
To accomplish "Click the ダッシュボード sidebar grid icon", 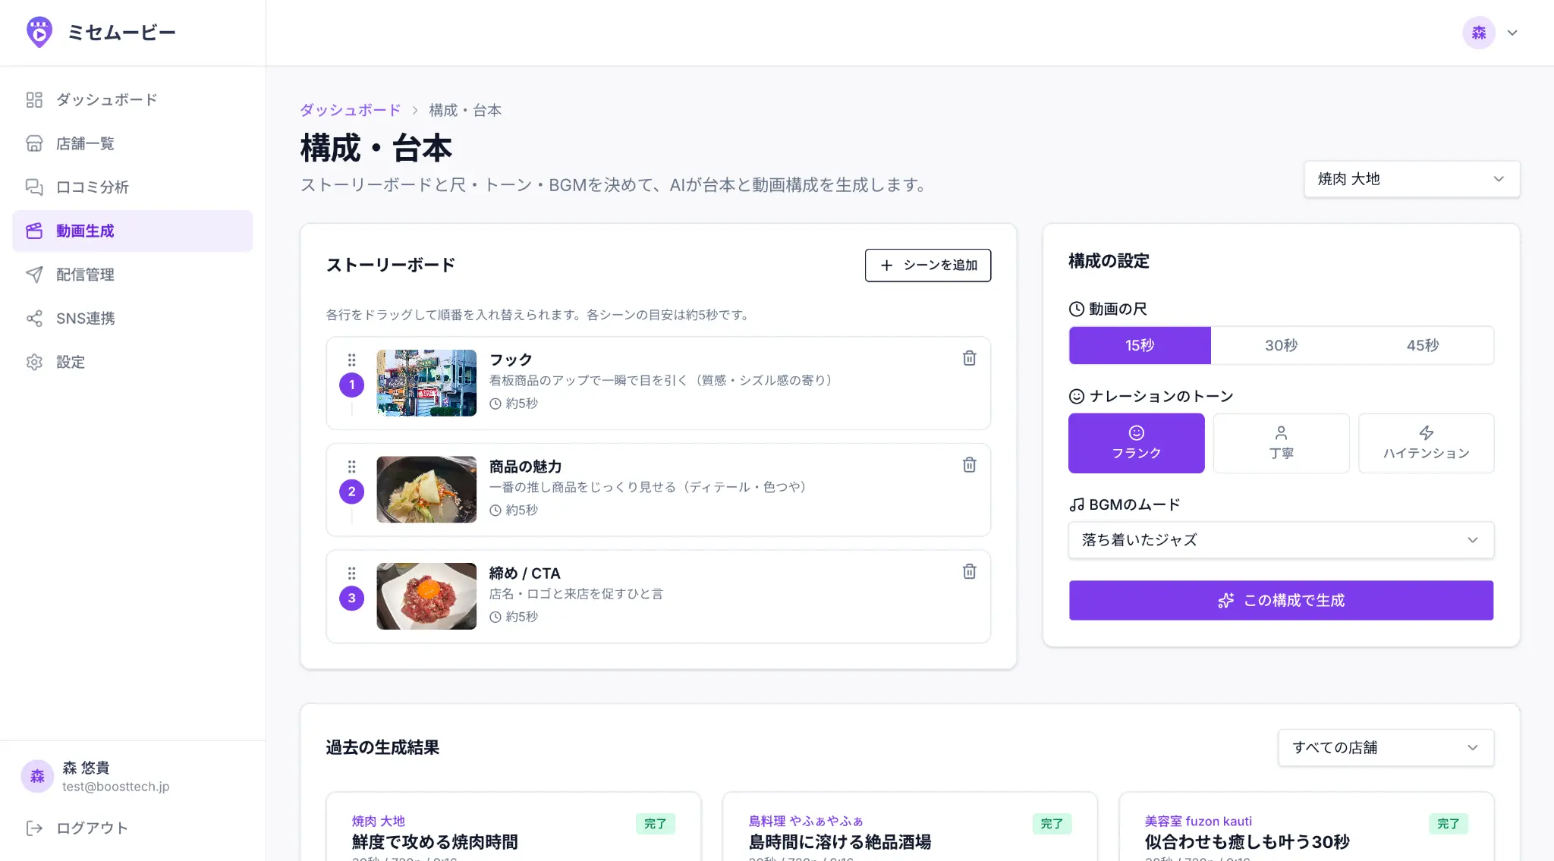I will click(34, 99).
